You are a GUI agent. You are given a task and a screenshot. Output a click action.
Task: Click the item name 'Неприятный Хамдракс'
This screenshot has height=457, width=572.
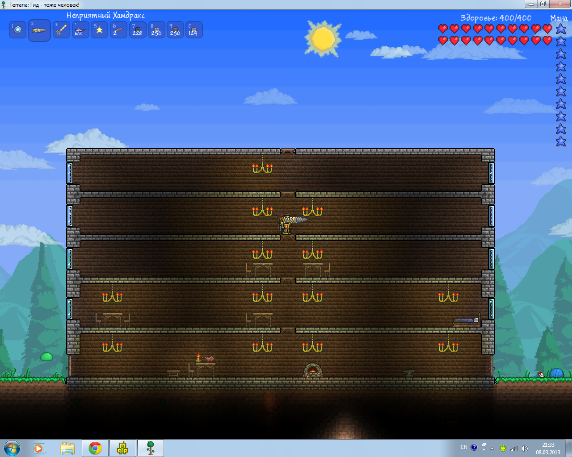point(106,15)
